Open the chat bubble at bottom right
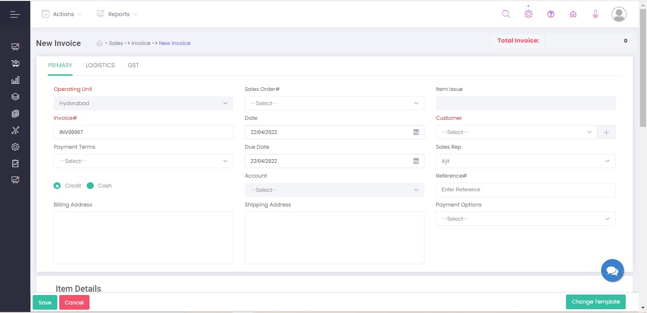The image size is (647, 313). [612, 270]
